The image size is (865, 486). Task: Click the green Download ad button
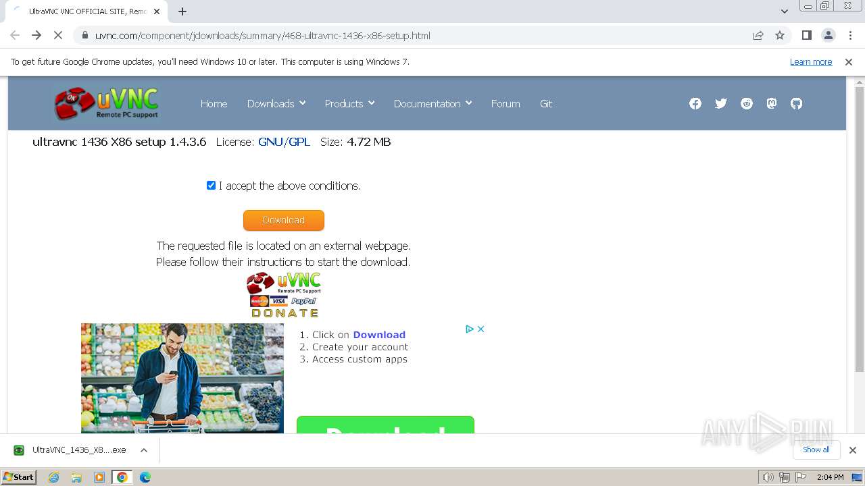click(x=385, y=425)
